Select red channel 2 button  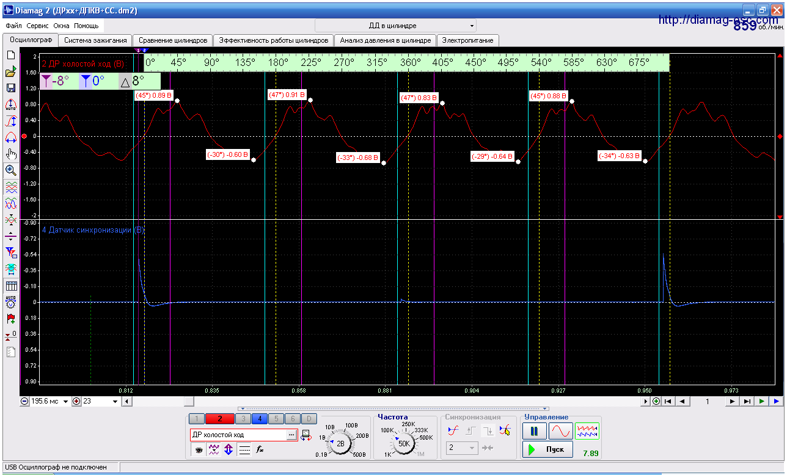tap(221, 419)
